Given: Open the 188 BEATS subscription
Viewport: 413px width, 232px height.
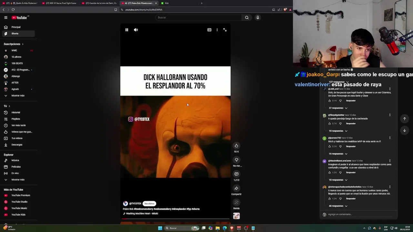Looking at the screenshot, I should point(18,63).
